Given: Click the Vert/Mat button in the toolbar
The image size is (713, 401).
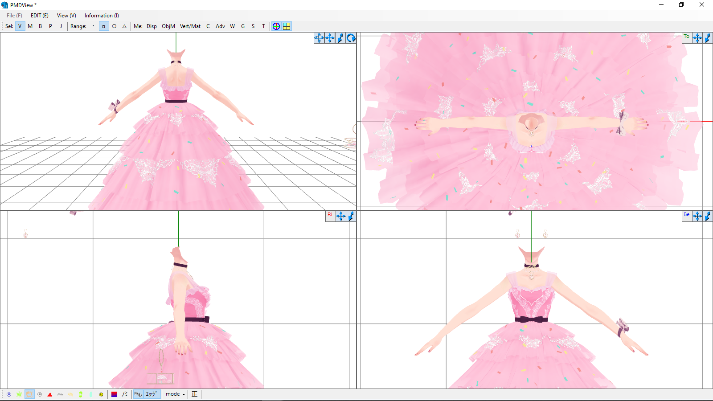Looking at the screenshot, I should [x=189, y=26].
